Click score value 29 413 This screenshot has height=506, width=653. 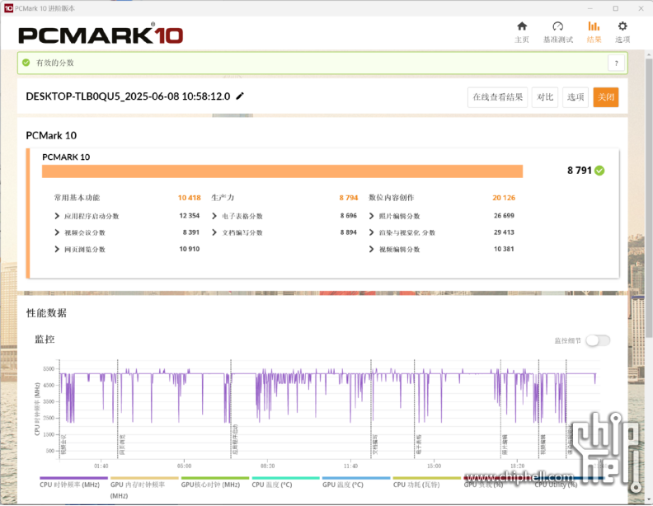[504, 232]
